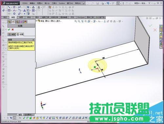
Task: Select the Circle sketch tool
Action: pos(14,7)
